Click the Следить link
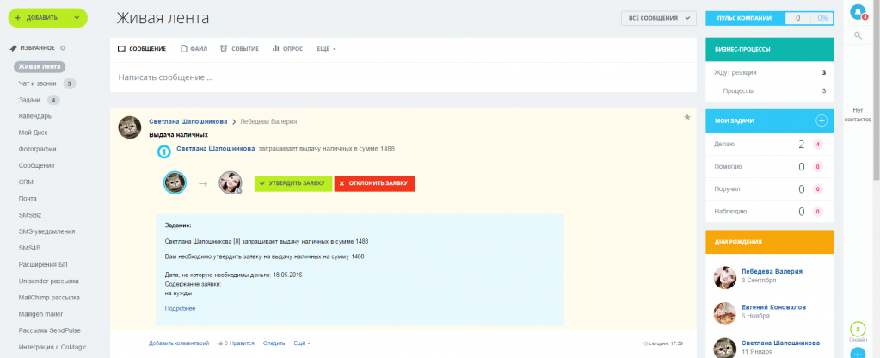Image resolution: width=880 pixels, height=358 pixels. [x=274, y=343]
